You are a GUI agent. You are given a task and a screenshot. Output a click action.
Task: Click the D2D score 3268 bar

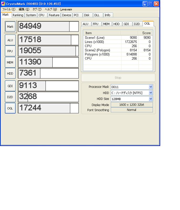pyautogui.click(x=48, y=97)
